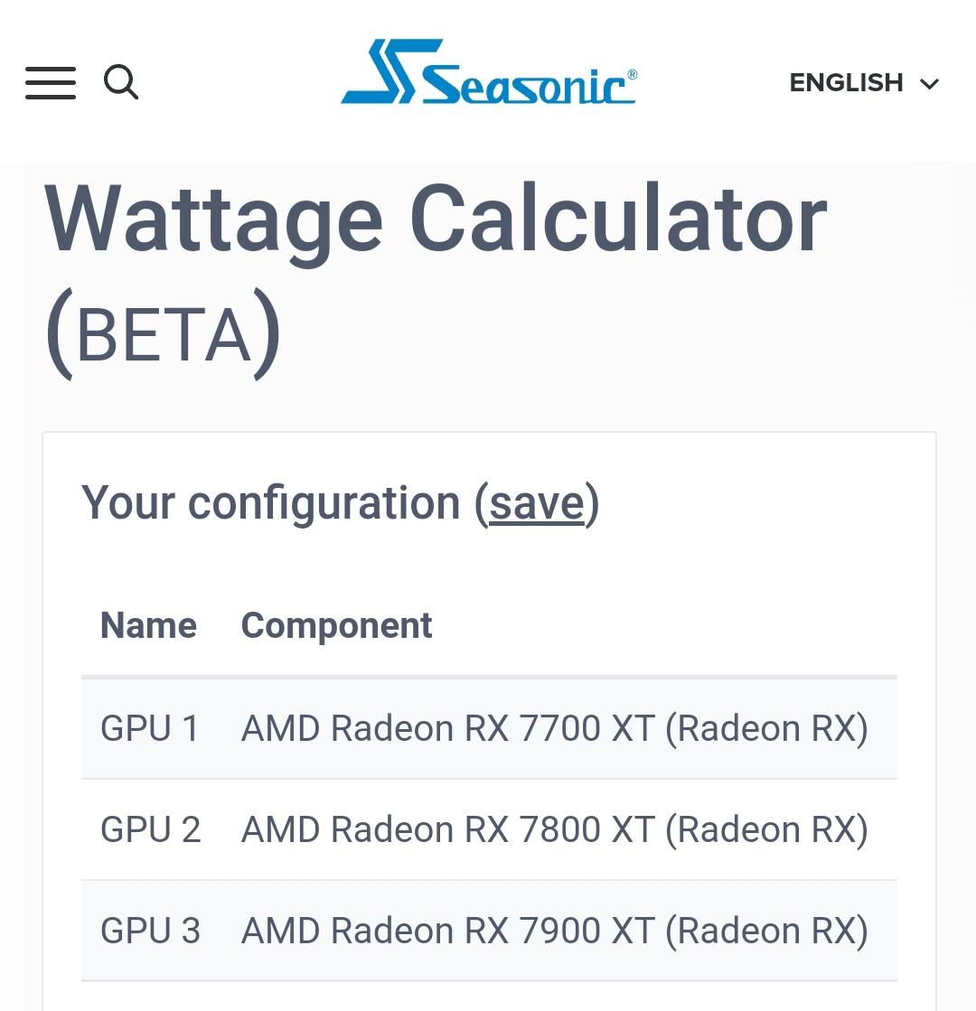The width and height of the screenshot is (976, 1011).
Task: Click the AMD Radeon RX 7900 XT component name
Action: tap(554, 930)
